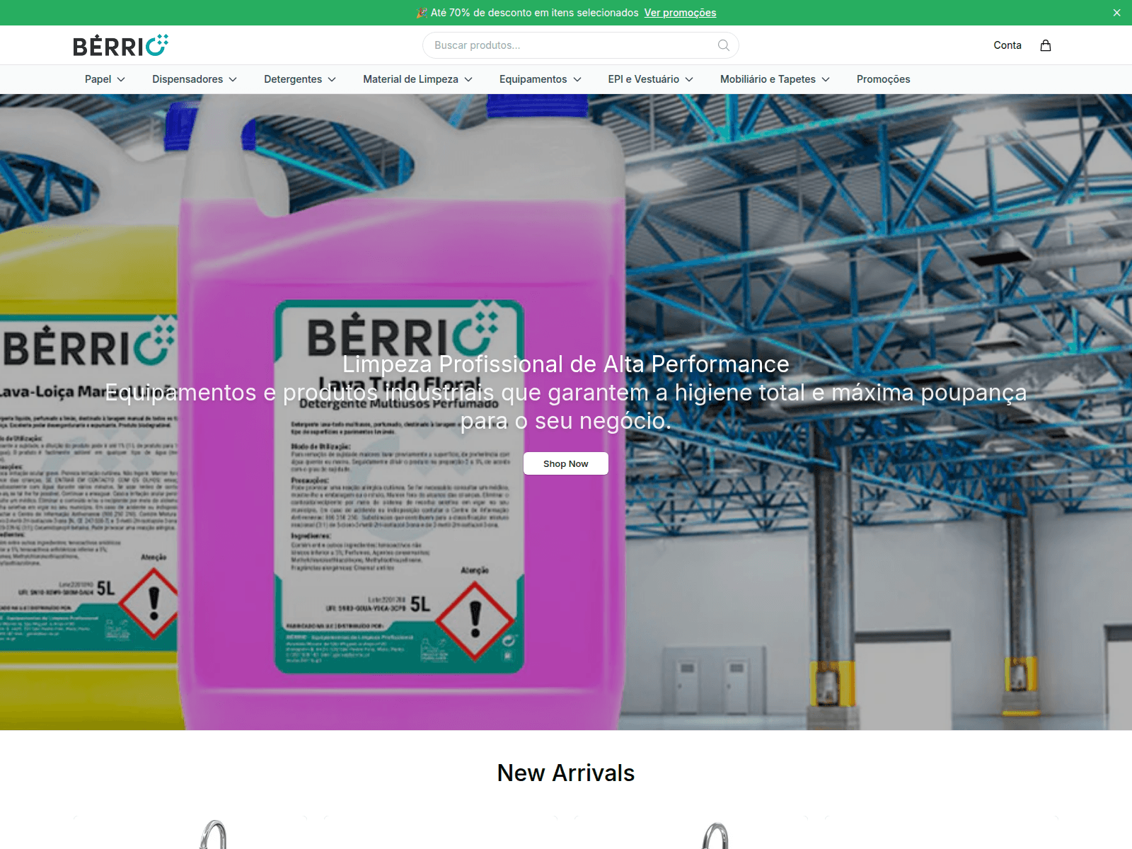Click the 70% discount announcement text
Image resolution: width=1132 pixels, height=849 pixels.
528,13
